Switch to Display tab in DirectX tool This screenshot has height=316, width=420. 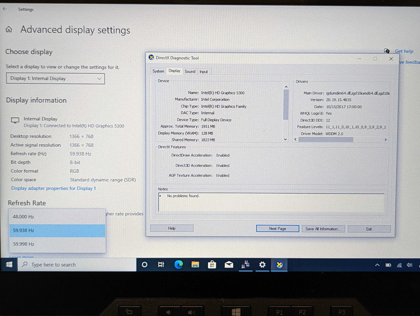[174, 71]
